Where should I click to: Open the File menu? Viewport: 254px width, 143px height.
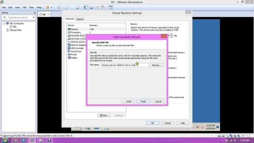(4, 8)
